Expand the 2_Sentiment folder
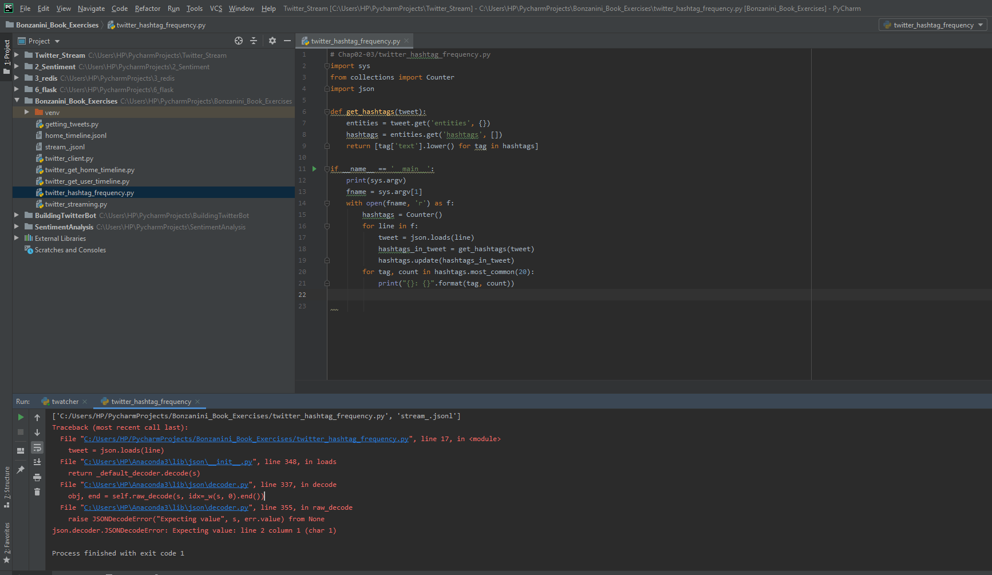The image size is (992, 575). pyautogui.click(x=17, y=66)
